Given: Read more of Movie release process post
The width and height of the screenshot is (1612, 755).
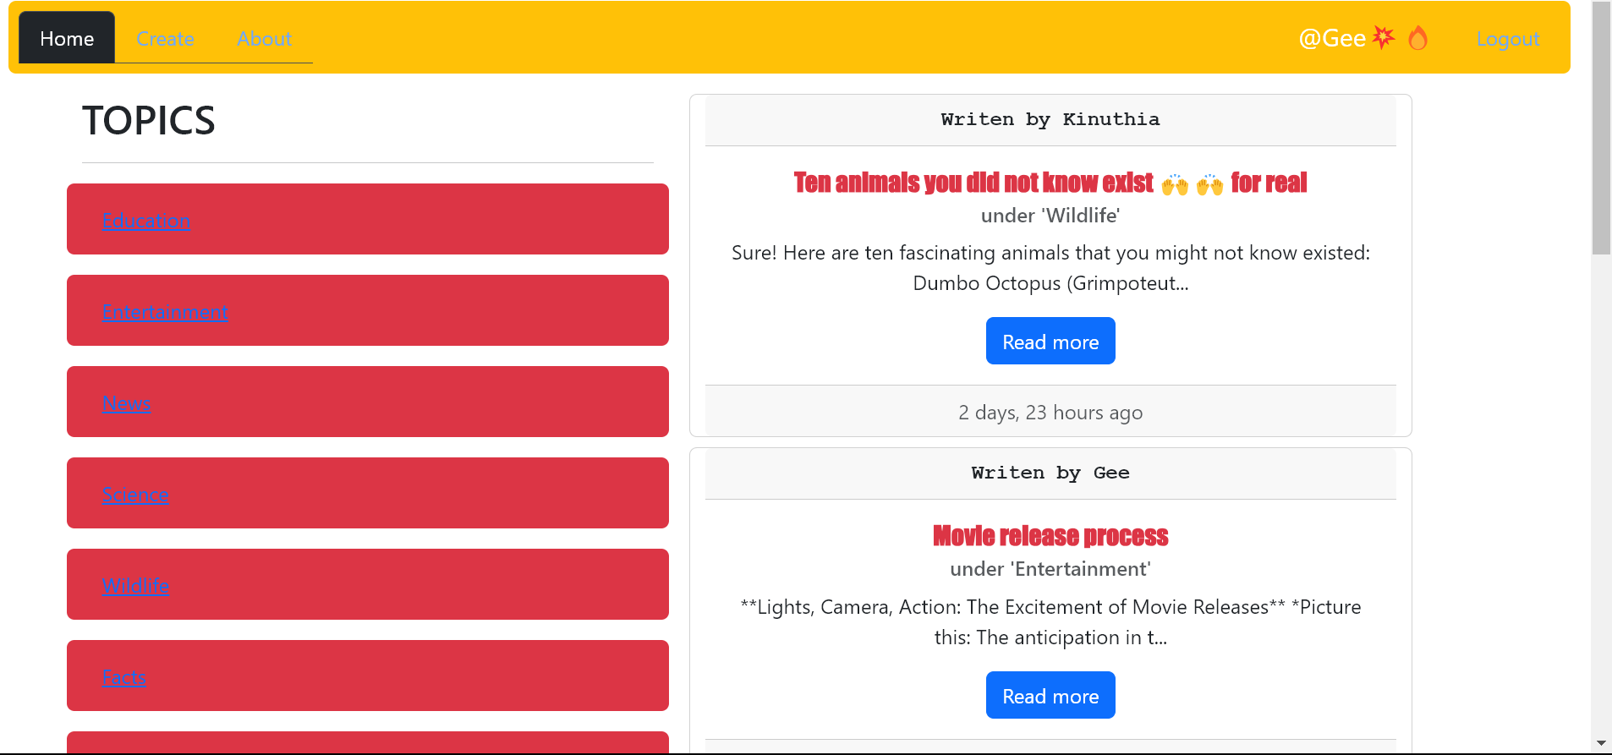Looking at the screenshot, I should pos(1050,696).
